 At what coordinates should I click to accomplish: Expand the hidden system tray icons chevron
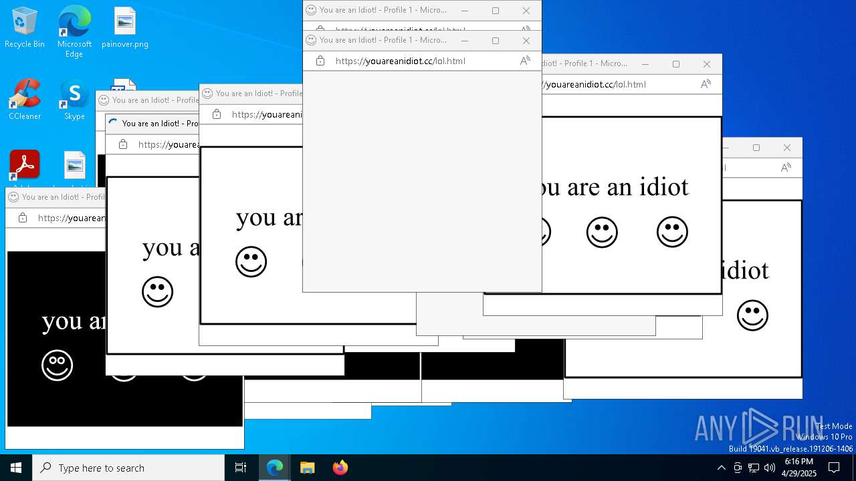coord(721,468)
